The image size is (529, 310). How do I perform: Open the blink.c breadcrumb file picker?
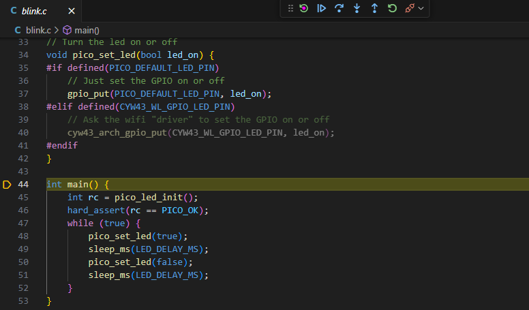coord(38,30)
